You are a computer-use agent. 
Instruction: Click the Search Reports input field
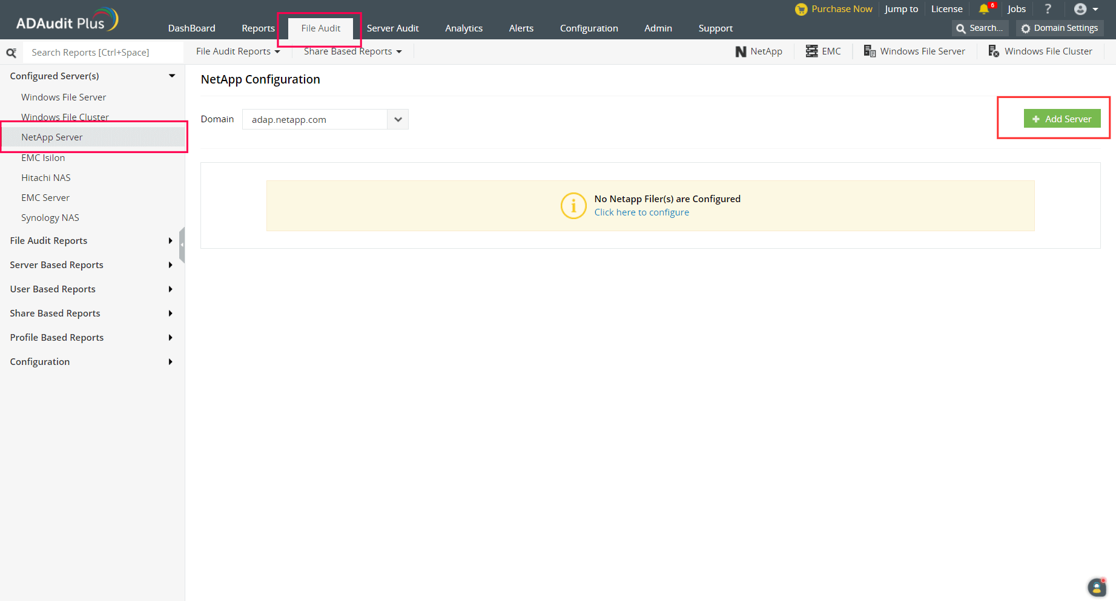point(103,53)
